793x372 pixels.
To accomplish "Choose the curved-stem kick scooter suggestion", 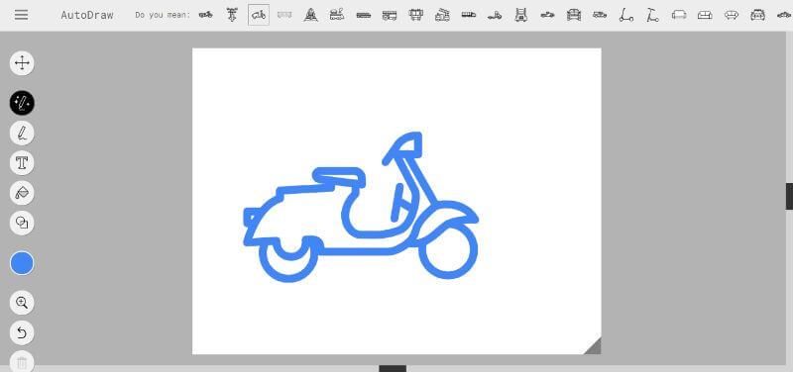I will (626, 15).
